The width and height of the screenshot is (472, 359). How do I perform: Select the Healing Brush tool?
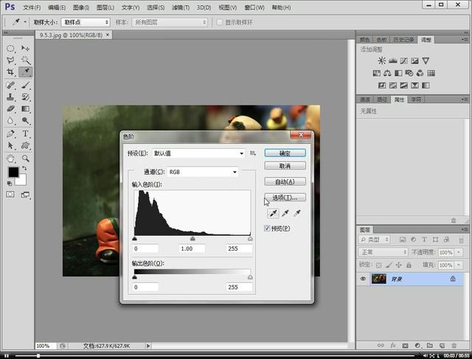[x=10, y=86]
